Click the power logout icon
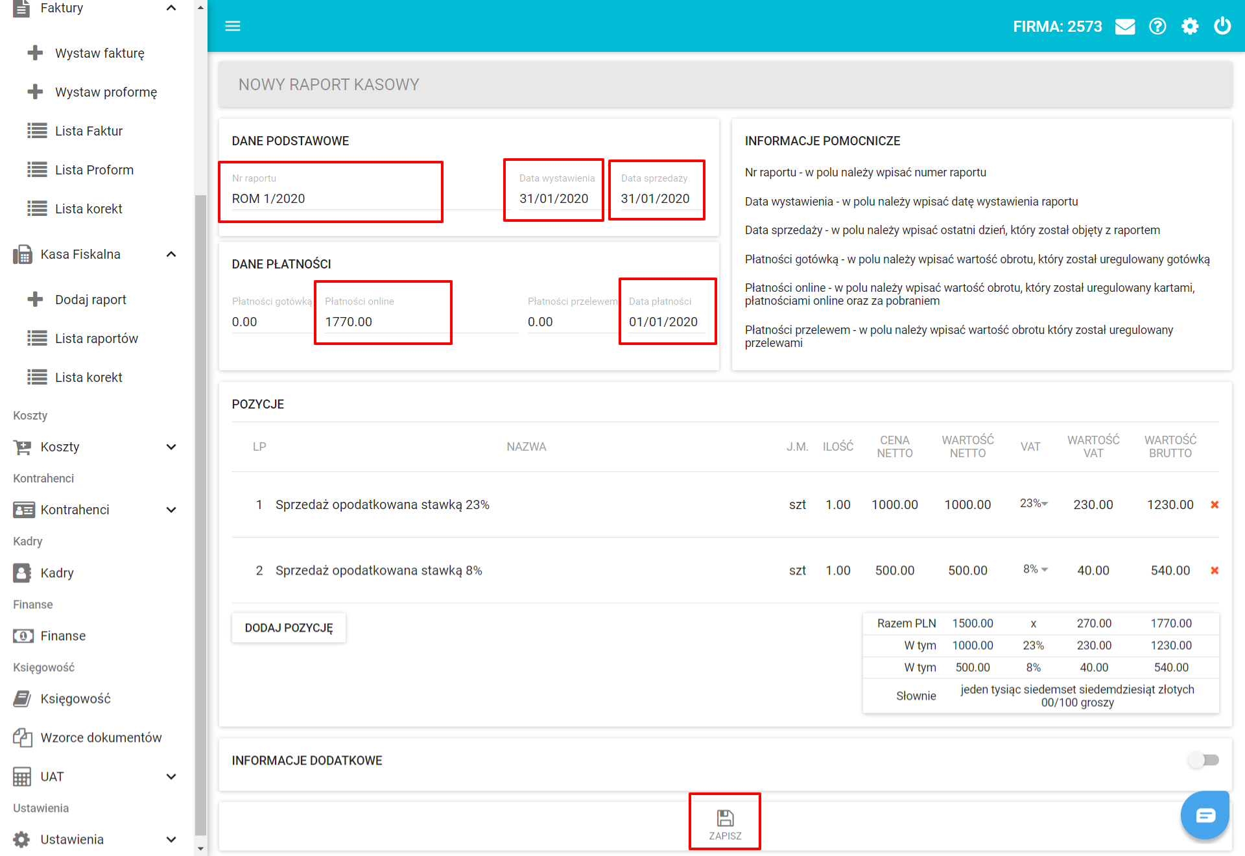 1222,27
